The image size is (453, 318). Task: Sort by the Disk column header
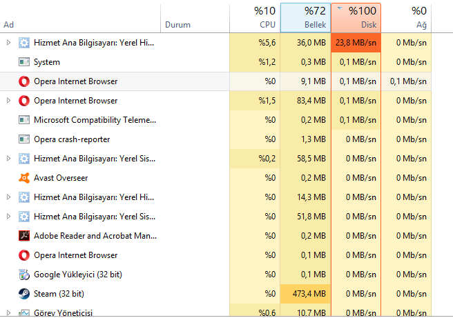click(x=356, y=18)
